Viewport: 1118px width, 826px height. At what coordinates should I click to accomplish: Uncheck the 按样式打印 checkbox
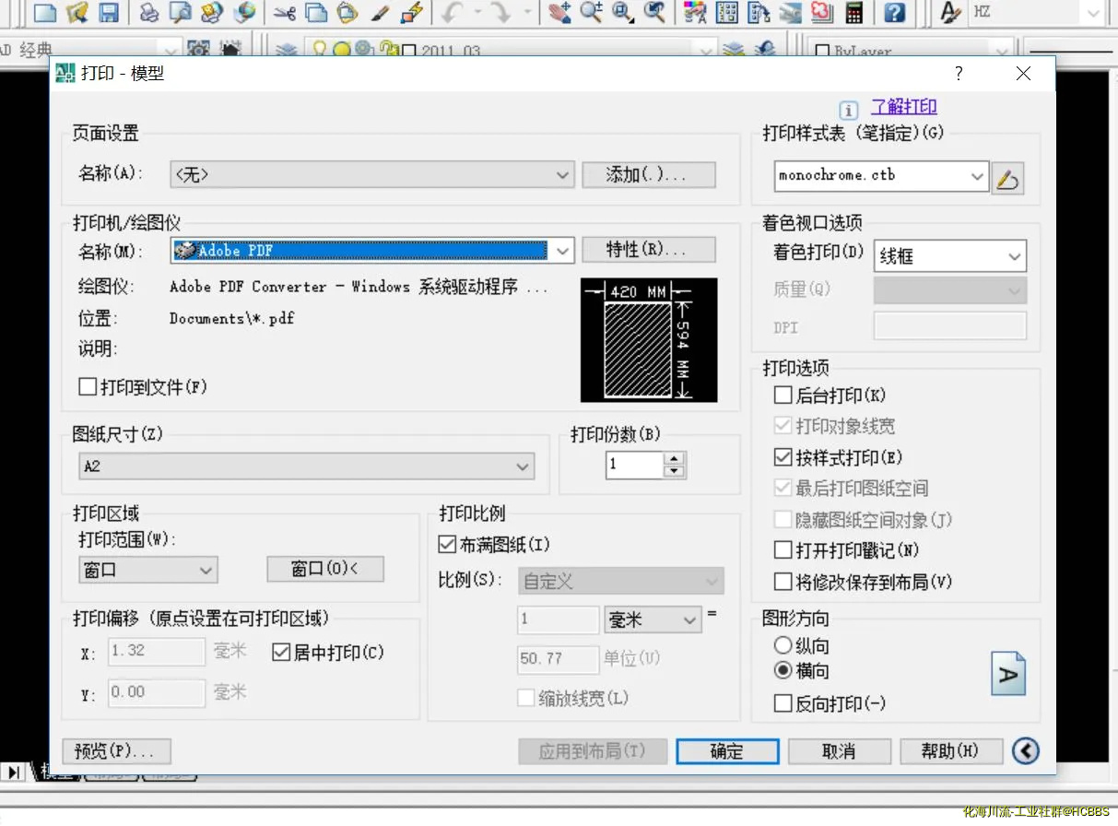pyautogui.click(x=783, y=457)
